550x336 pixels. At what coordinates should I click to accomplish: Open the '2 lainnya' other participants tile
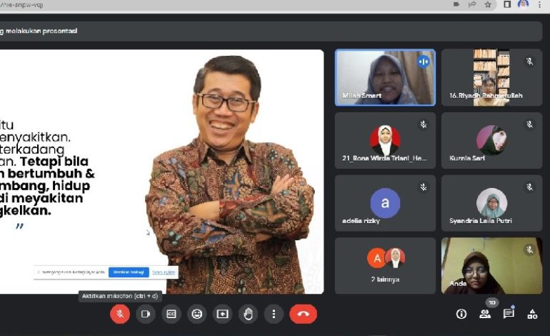pyautogui.click(x=385, y=265)
